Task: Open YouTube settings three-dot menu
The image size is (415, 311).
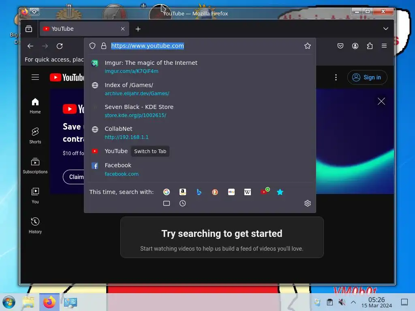Action: 336,77
